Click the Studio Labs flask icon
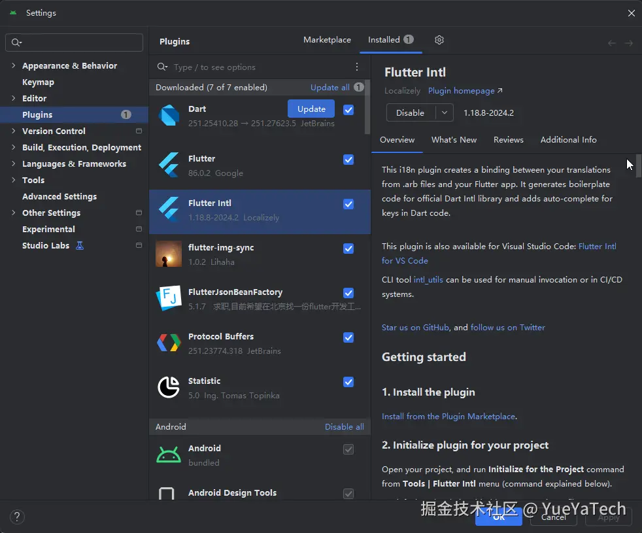The height and width of the screenshot is (533, 642). pyautogui.click(x=80, y=245)
